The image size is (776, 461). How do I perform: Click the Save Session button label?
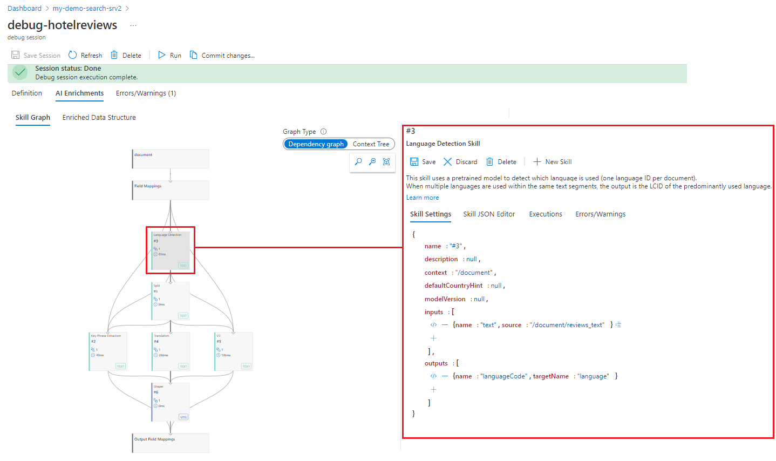tap(42, 56)
